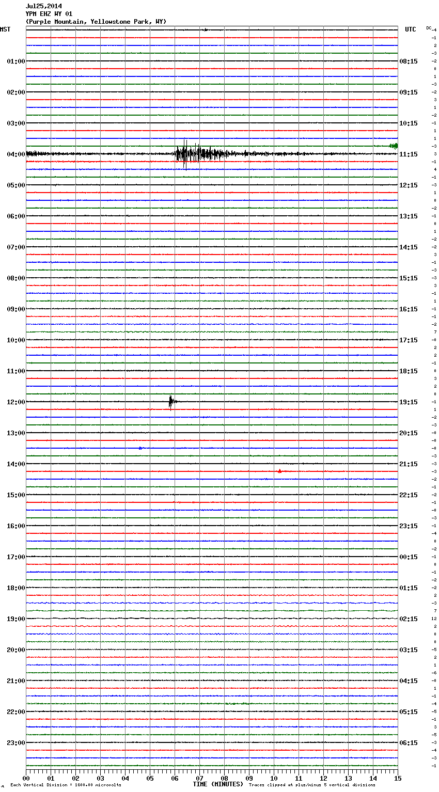Select the 11:00 MST row label
439x792 pixels.
click(x=15, y=371)
